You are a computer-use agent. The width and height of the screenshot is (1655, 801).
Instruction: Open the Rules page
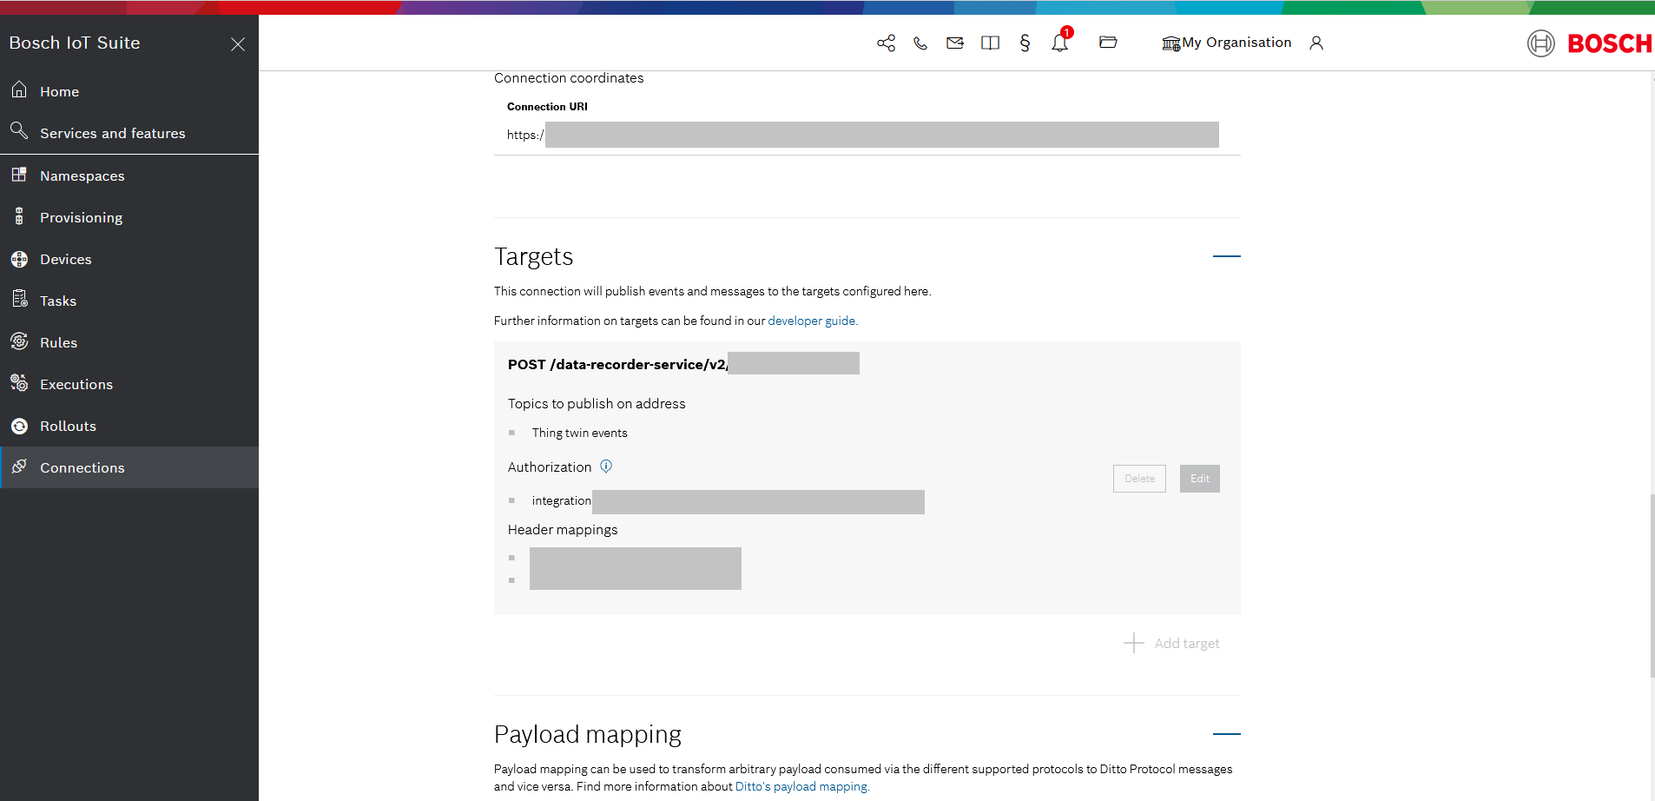tap(129, 342)
